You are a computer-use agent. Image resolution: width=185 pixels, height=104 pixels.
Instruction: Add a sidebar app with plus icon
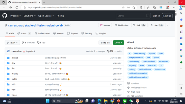[x=181, y=69]
